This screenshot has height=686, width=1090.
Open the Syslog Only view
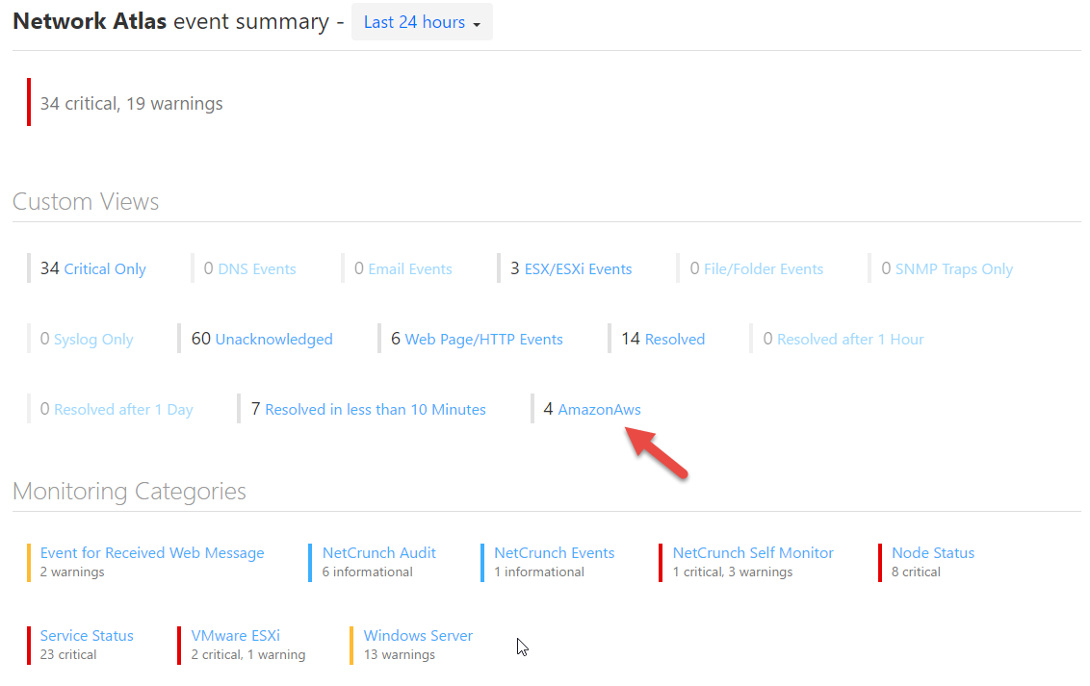(95, 339)
